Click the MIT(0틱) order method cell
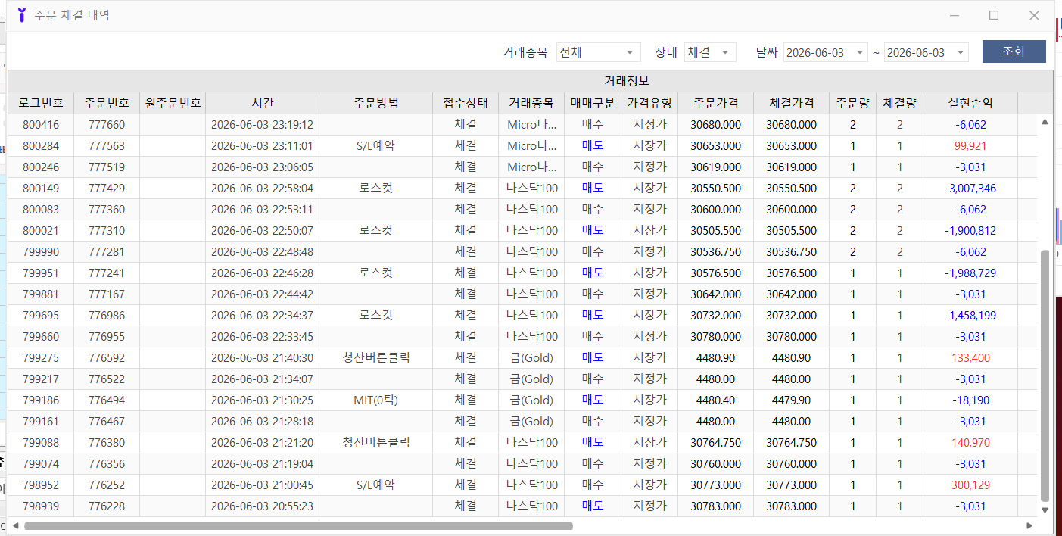This screenshot has height=536, width=1062. (x=376, y=400)
